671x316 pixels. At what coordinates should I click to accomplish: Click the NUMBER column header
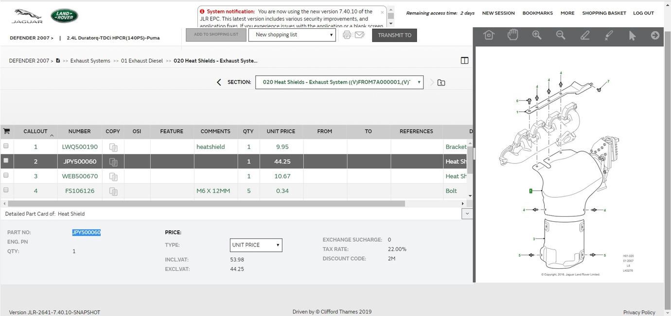pos(80,131)
